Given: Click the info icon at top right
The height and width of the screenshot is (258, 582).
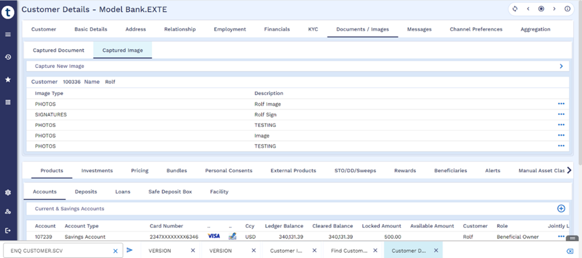Looking at the screenshot, I should pos(567,9).
